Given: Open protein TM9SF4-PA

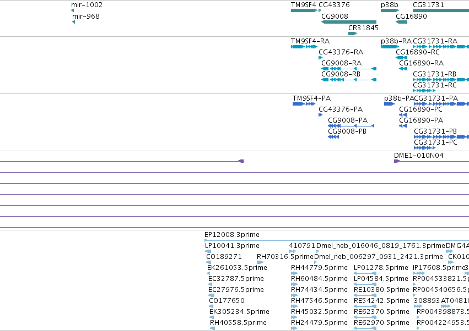Looking at the screenshot, I should pyautogui.click(x=304, y=104).
